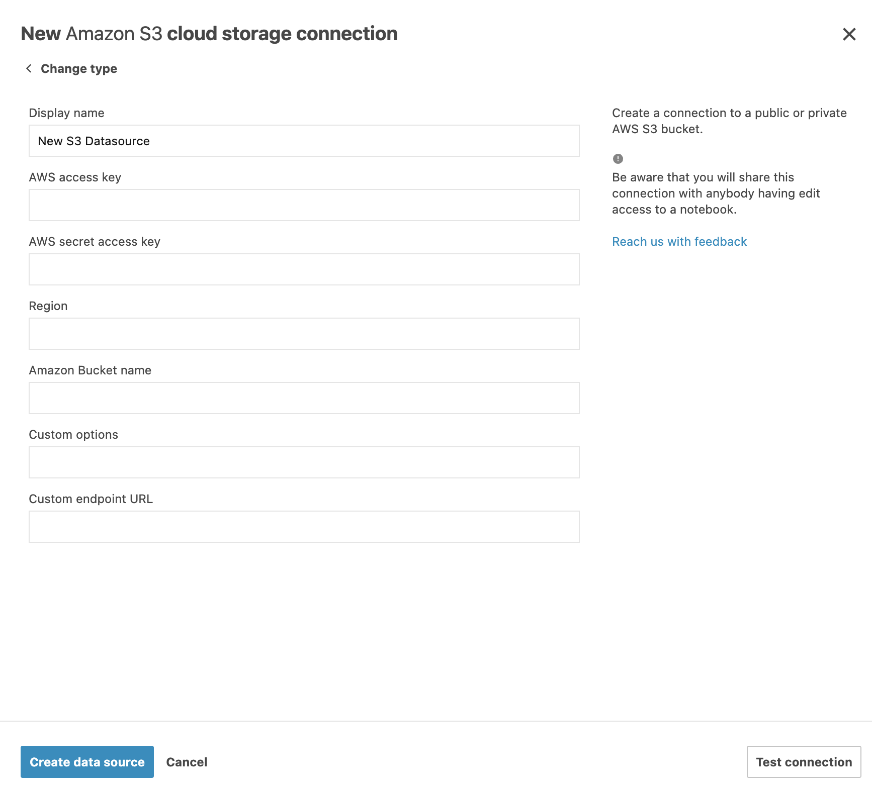The image size is (872, 787).
Task: Clear the New S3 Datasource name
Action: click(304, 141)
